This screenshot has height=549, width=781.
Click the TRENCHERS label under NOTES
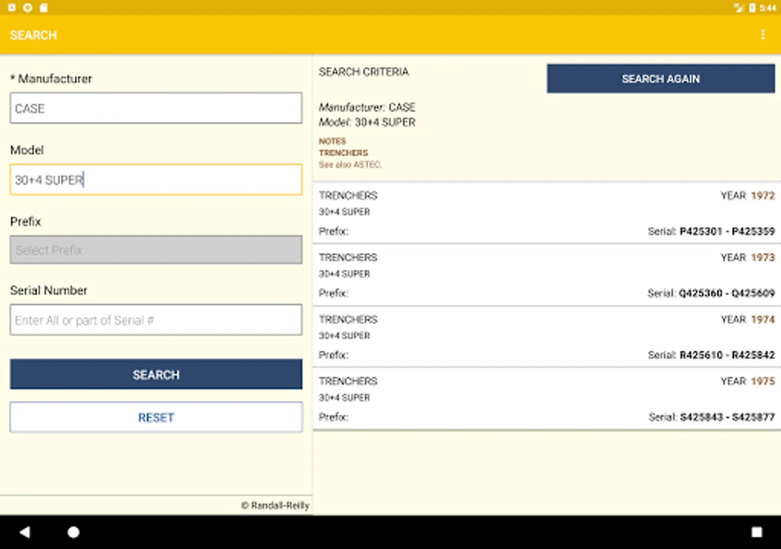point(344,153)
